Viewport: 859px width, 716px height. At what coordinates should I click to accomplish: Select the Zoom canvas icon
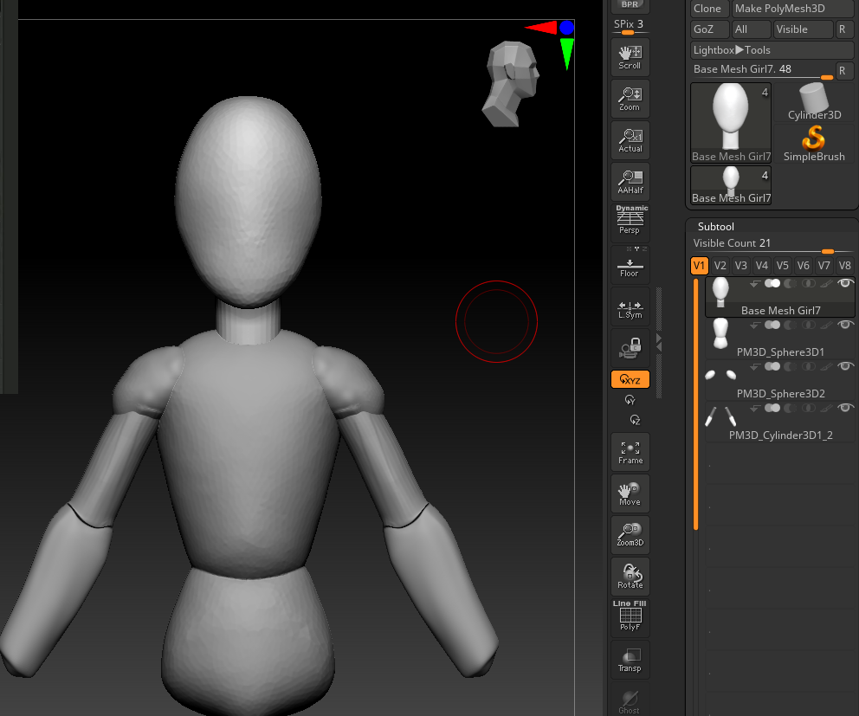tap(630, 99)
